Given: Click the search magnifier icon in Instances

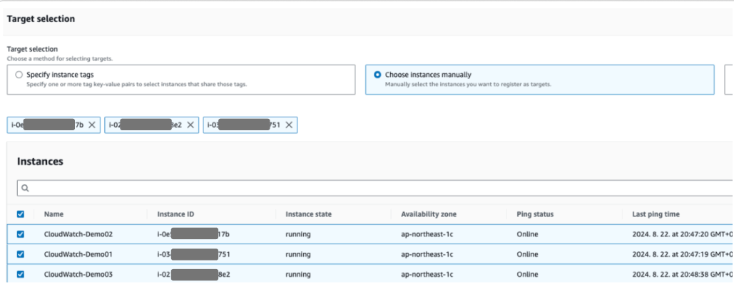Looking at the screenshot, I should tap(25, 188).
